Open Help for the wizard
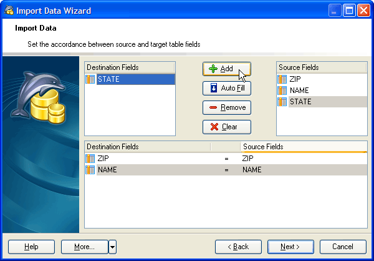 coord(31,247)
